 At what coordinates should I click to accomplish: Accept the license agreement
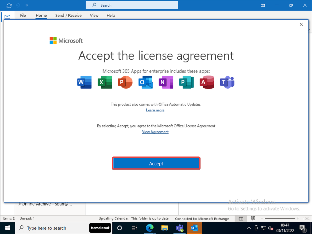[156, 163]
